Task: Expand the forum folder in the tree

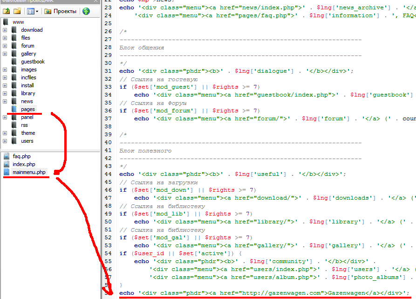Action: tap(5, 46)
